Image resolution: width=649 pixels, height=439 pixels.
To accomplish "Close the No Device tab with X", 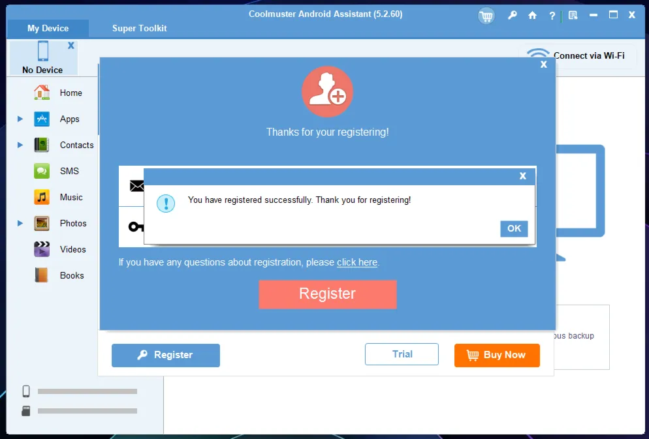I will (71, 46).
